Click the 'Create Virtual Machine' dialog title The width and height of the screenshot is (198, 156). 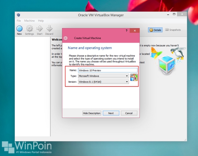pos(87,38)
